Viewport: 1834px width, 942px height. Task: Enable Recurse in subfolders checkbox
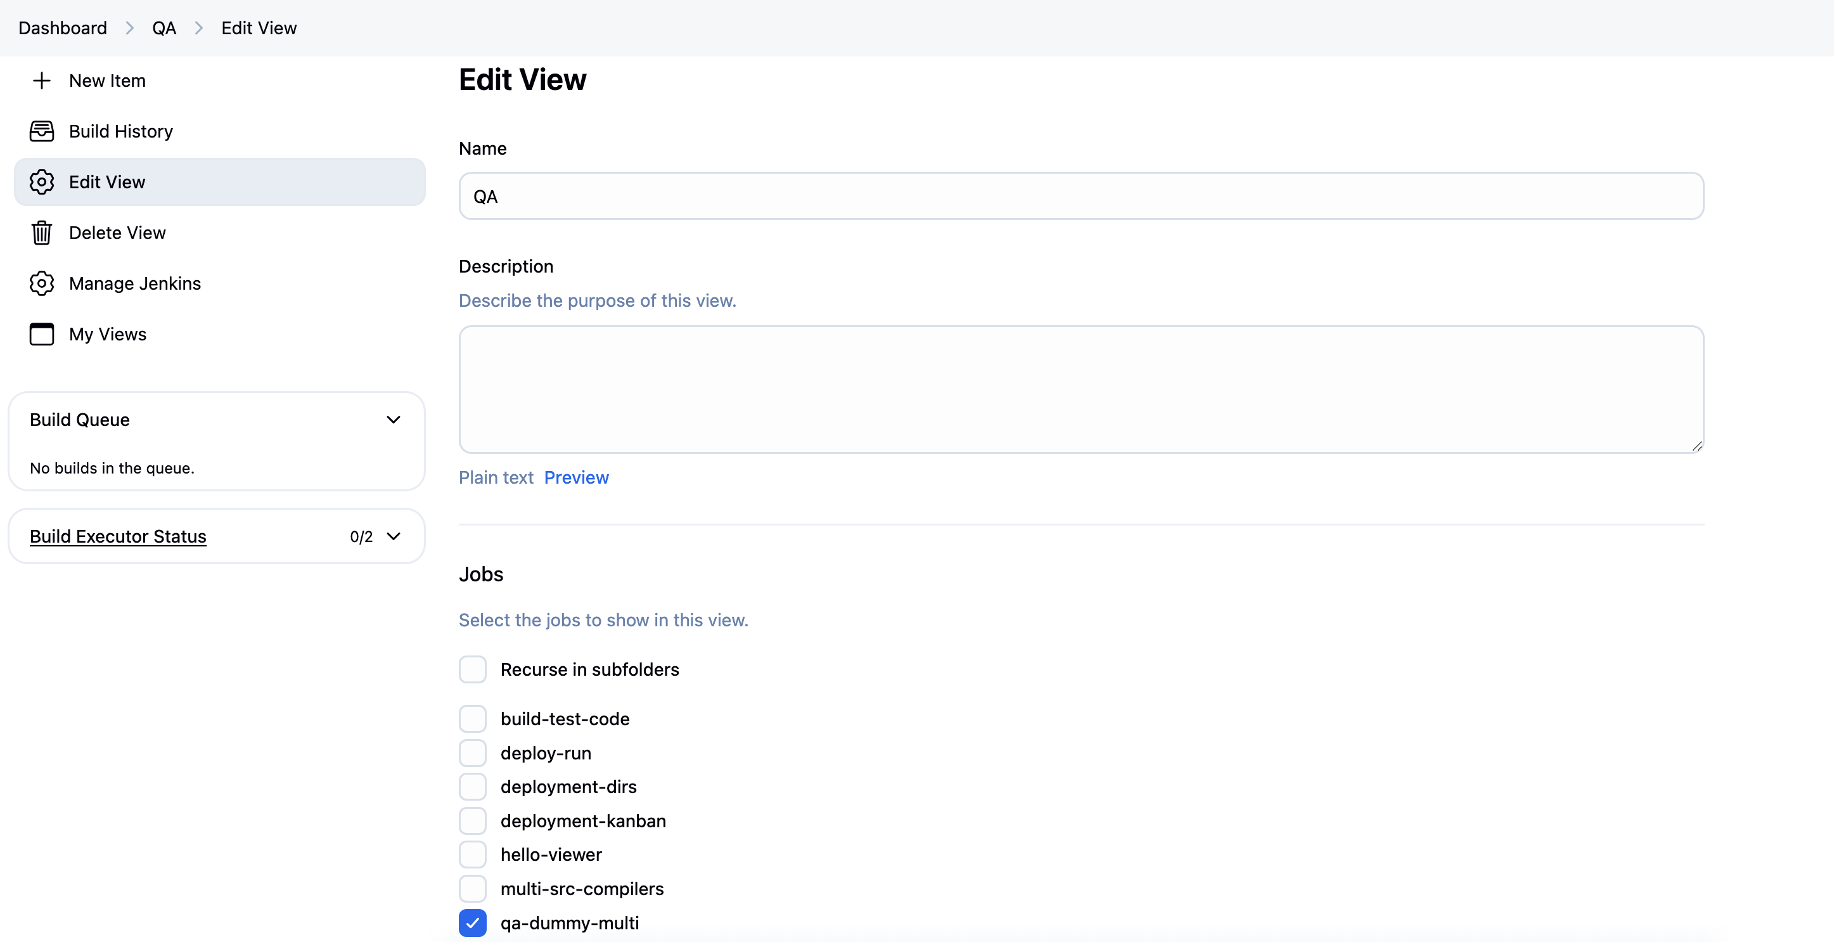coord(472,669)
